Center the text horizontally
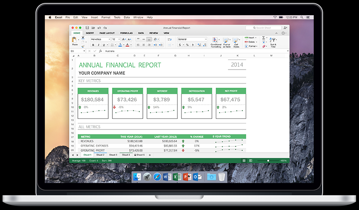 tap(143, 45)
